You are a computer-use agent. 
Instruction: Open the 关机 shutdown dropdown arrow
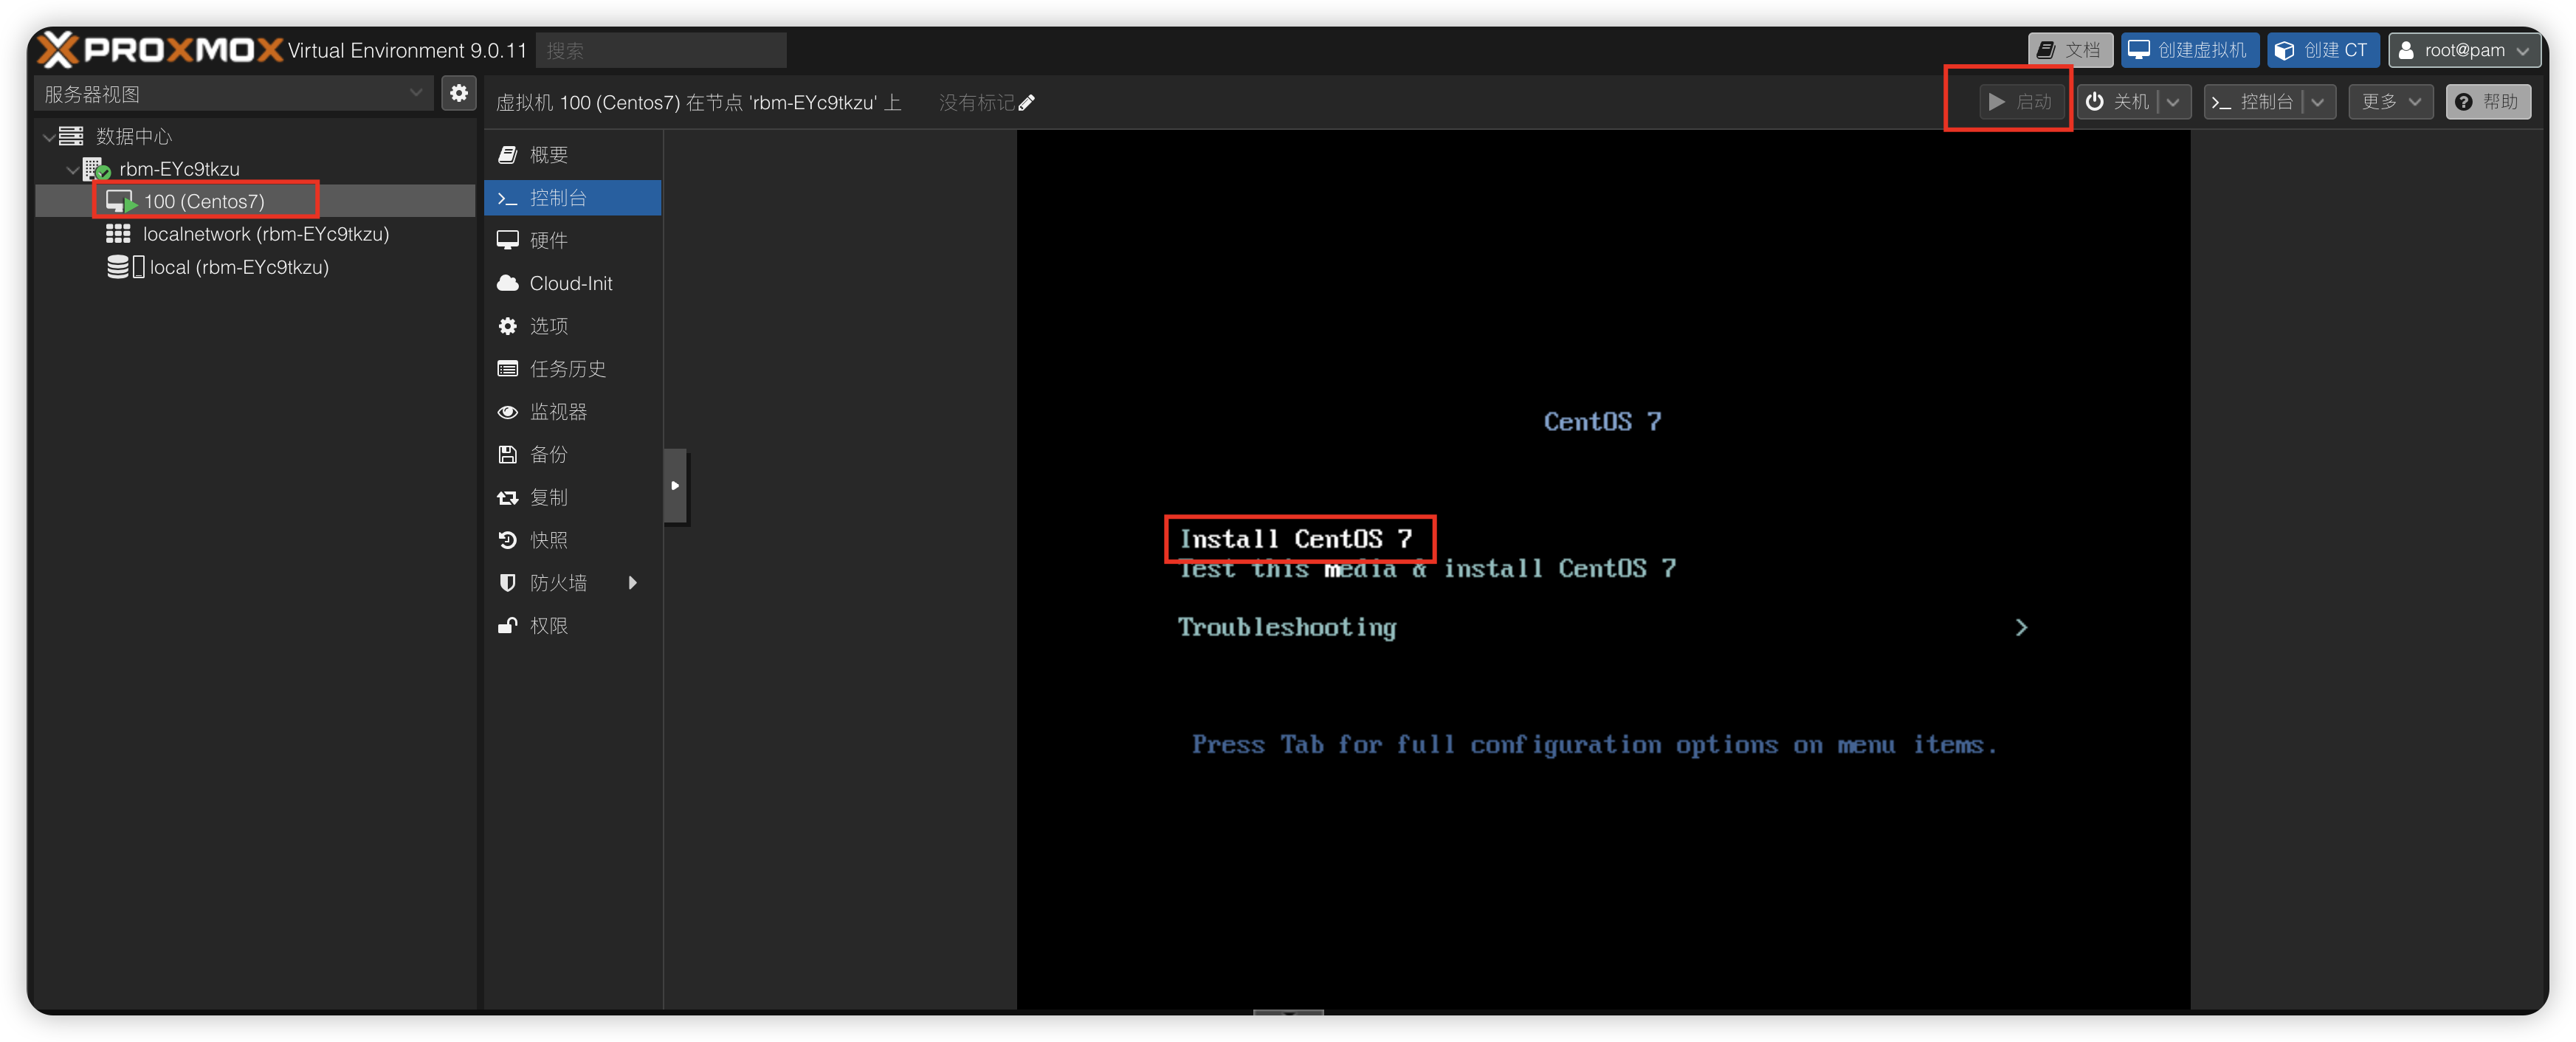click(x=2174, y=102)
